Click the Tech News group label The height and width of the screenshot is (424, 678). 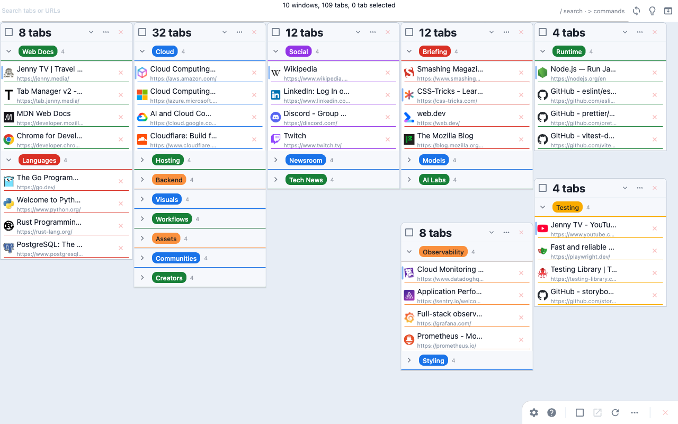point(306,180)
